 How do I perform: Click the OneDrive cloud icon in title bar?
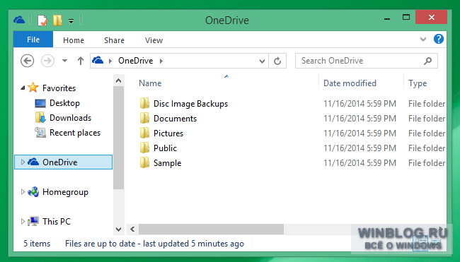point(19,20)
